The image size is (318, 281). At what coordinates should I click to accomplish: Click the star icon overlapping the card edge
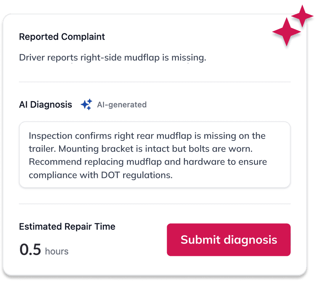[x=303, y=15]
